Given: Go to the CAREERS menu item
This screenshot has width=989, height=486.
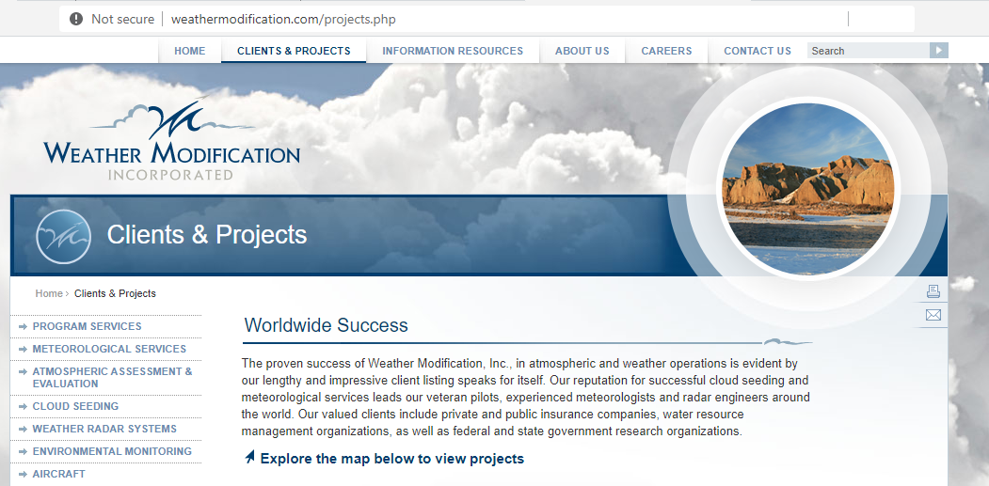Looking at the screenshot, I should click(666, 51).
